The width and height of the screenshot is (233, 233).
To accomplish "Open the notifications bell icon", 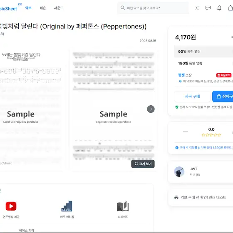I will 219,8.
